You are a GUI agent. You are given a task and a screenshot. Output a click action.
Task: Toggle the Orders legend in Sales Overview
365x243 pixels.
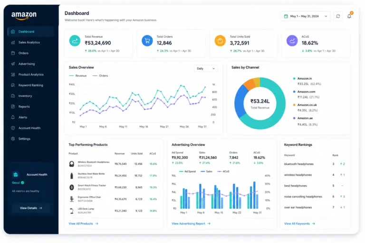(x=100, y=76)
